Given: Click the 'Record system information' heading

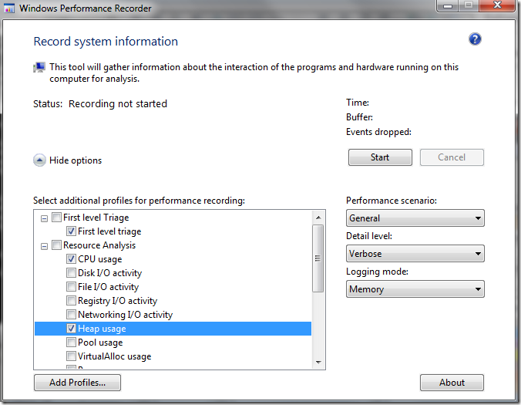Looking at the screenshot, I should tap(106, 42).
